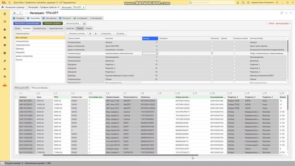This screenshot has height=166, width=295.
Task: Open Характеристики sub-tab
Action: (x=56, y=29)
